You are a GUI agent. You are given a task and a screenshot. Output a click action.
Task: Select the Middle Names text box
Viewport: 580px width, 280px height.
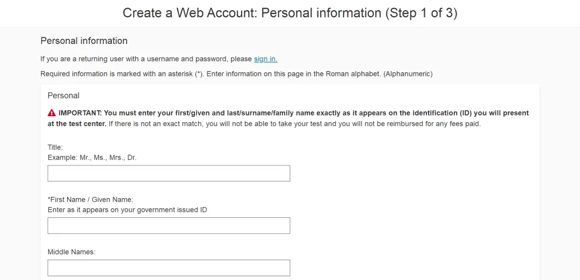[169, 268]
